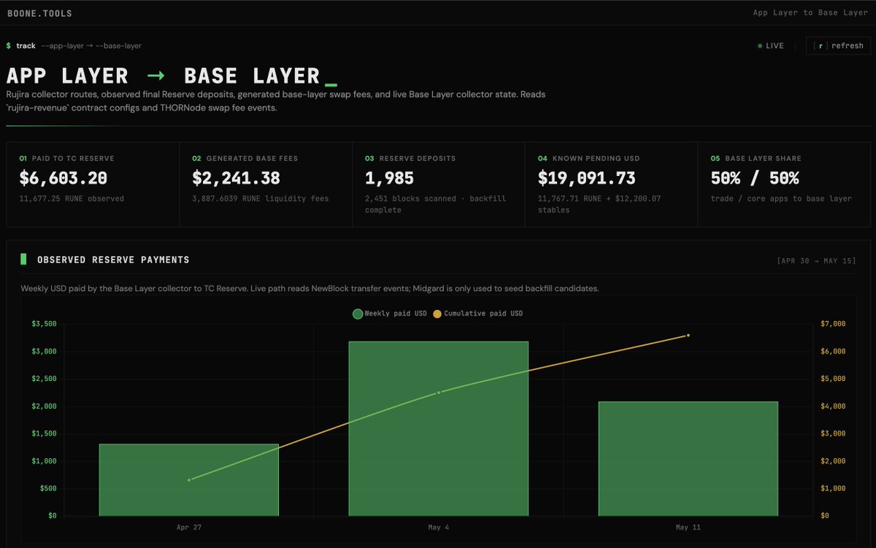Screen dimensions: 876x548
Task: Click App Layer to Base Layer header text
Action: click(810, 13)
